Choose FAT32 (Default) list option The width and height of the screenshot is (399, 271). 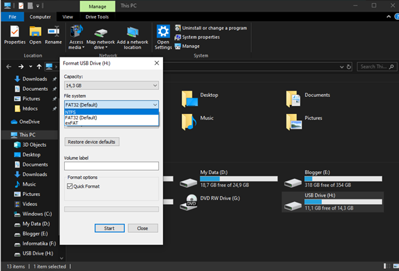(x=111, y=117)
